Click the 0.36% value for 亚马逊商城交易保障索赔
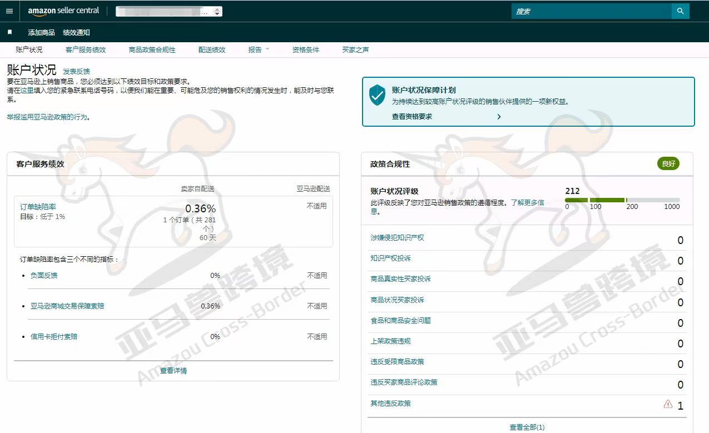The height and width of the screenshot is (433, 709). coord(210,306)
